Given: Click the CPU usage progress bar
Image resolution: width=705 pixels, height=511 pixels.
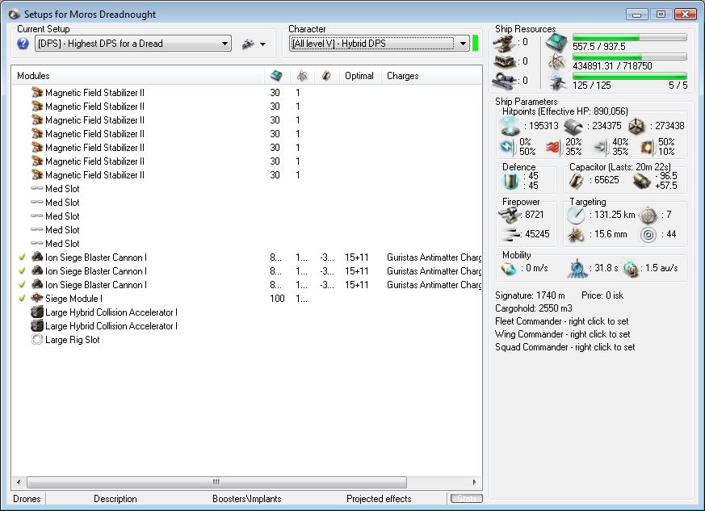Looking at the screenshot, I should point(629,37).
